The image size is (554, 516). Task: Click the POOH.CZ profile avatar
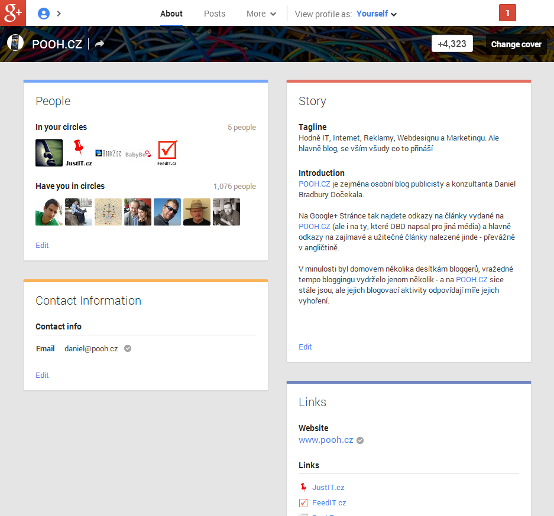tap(15, 42)
